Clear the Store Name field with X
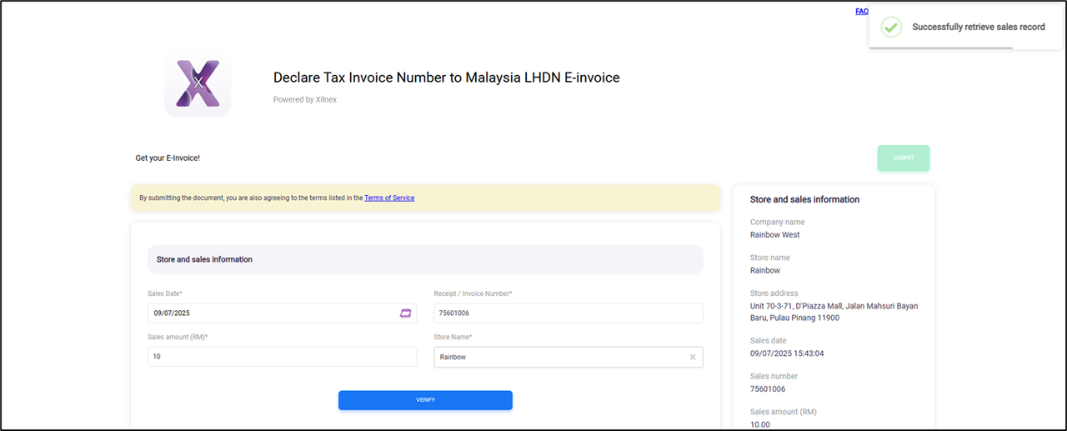 click(692, 357)
